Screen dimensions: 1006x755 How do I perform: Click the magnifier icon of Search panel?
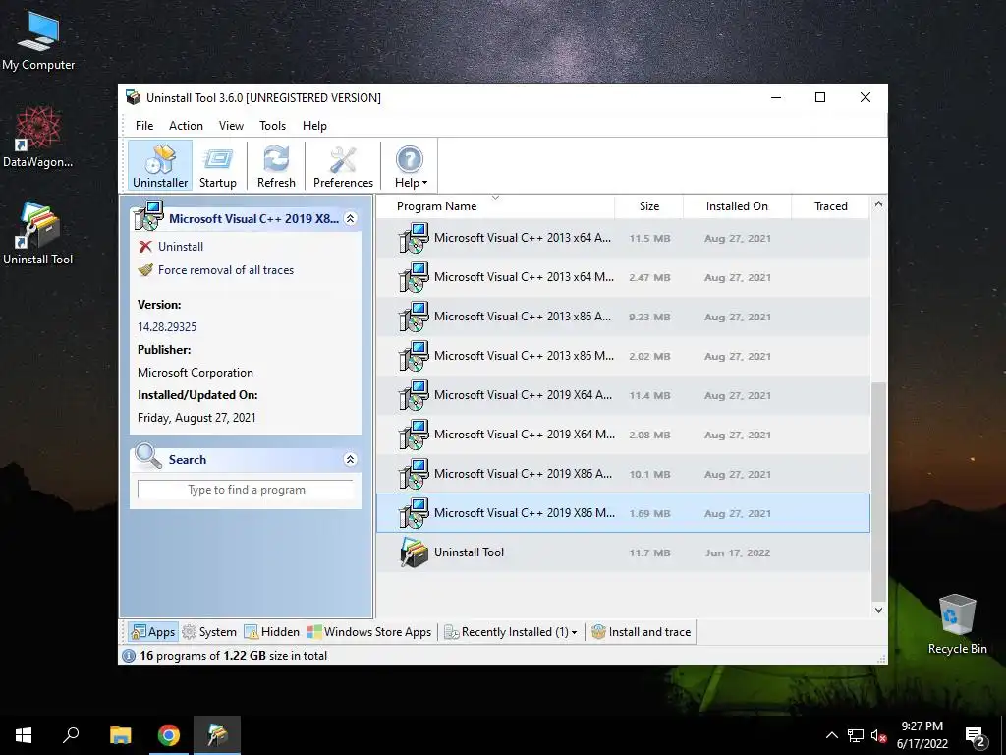coord(148,456)
